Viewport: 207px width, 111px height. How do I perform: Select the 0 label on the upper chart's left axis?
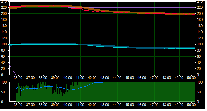[5, 75]
